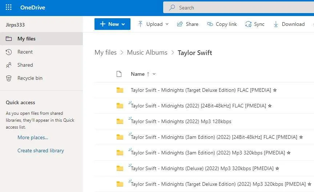Go to Music Albums breadcrumb
314x192 pixels.
[x=147, y=52]
